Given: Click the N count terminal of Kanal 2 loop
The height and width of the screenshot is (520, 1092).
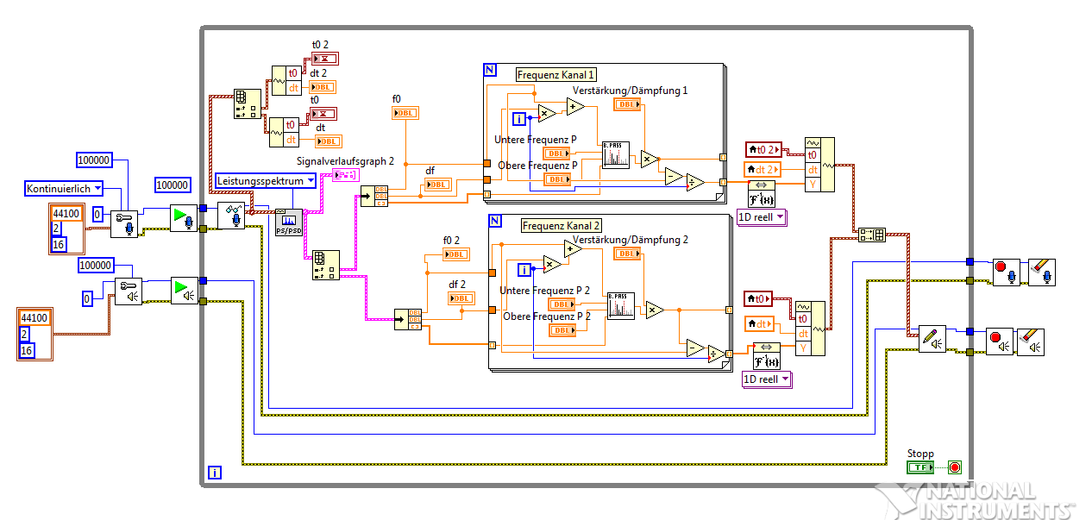Looking at the screenshot, I should (495, 221).
